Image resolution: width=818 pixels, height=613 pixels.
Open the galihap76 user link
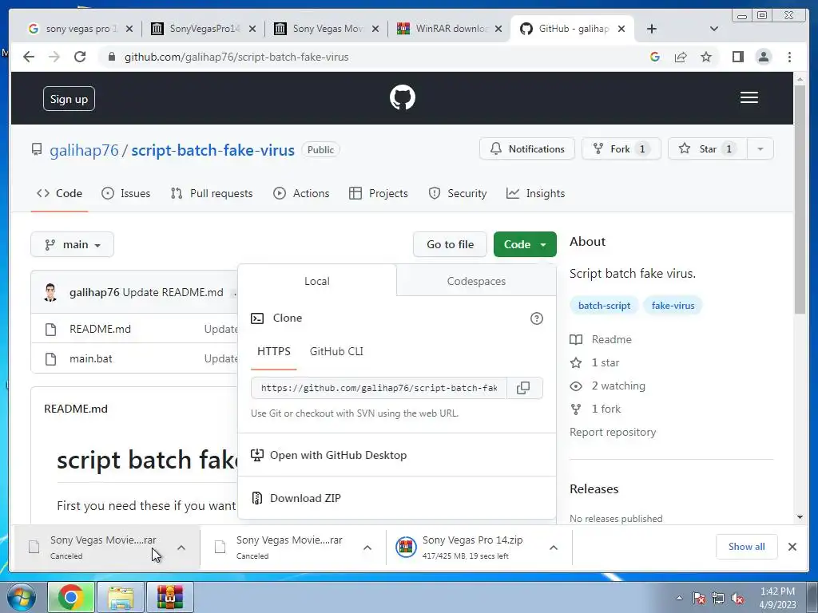tap(84, 150)
